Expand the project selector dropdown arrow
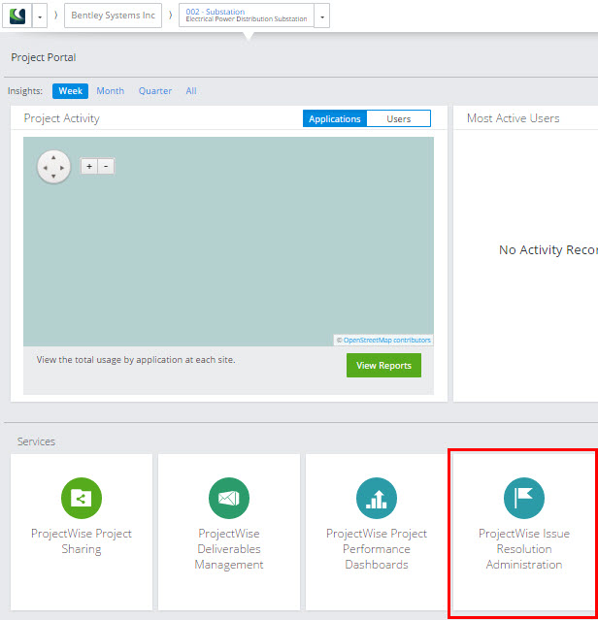The image size is (598, 620). 322,16
